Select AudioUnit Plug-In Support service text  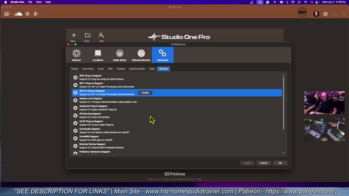[98, 108]
